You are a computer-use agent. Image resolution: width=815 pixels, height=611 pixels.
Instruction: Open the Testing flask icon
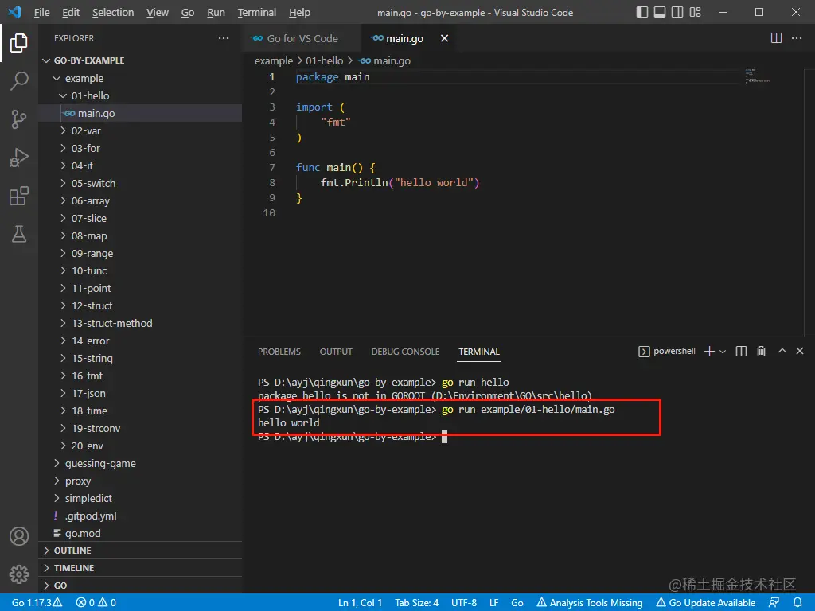[x=19, y=235]
